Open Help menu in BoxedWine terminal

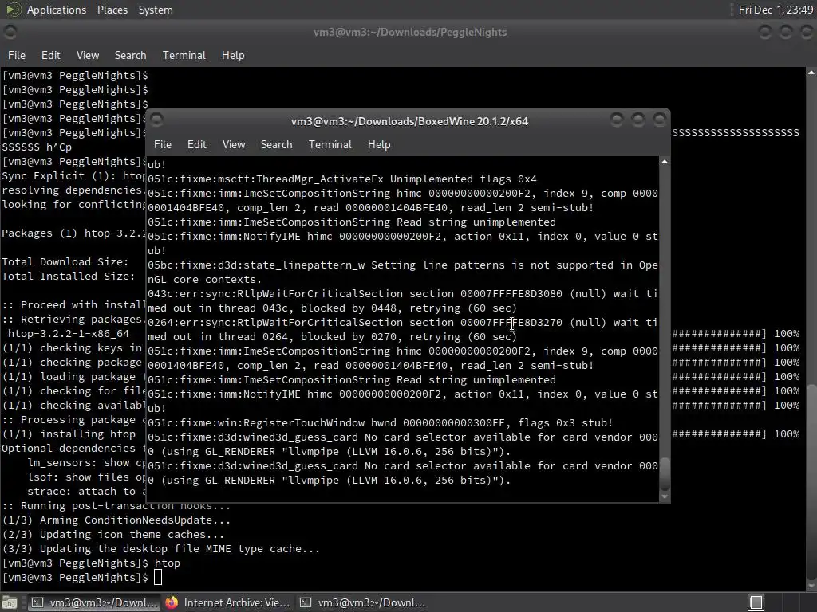[379, 145]
